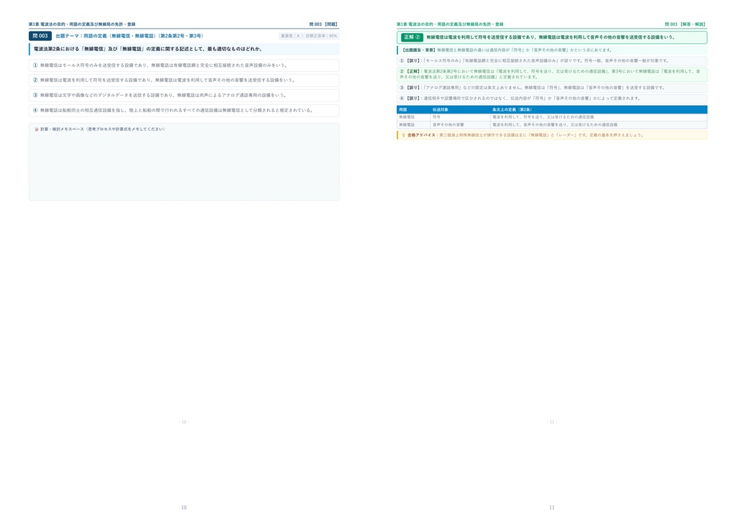This screenshot has height=520, width=736.
Task: Click the 問 003【解答・解説】 header on right page
Action: point(686,24)
